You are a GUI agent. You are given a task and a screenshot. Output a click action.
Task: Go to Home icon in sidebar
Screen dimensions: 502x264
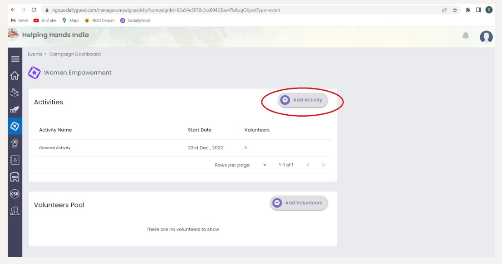tap(15, 75)
